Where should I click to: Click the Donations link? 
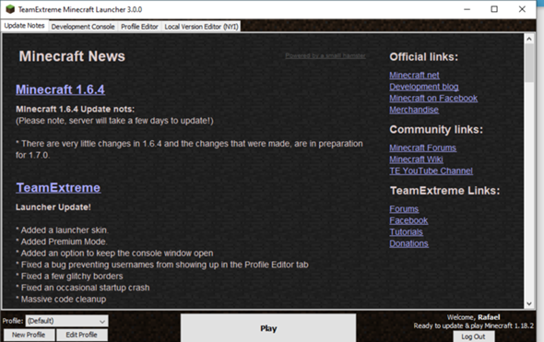tap(408, 243)
